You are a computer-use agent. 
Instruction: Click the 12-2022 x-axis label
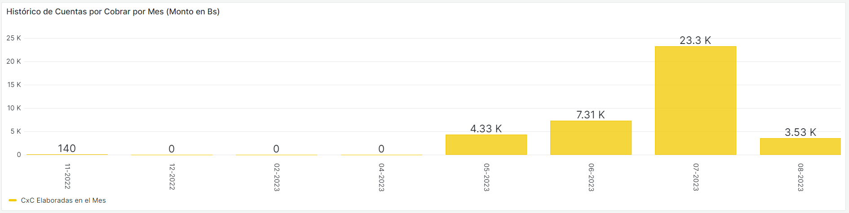pos(172,177)
